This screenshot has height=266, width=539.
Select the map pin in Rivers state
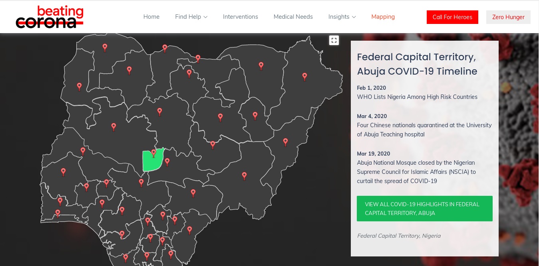click(x=147, y=256)
